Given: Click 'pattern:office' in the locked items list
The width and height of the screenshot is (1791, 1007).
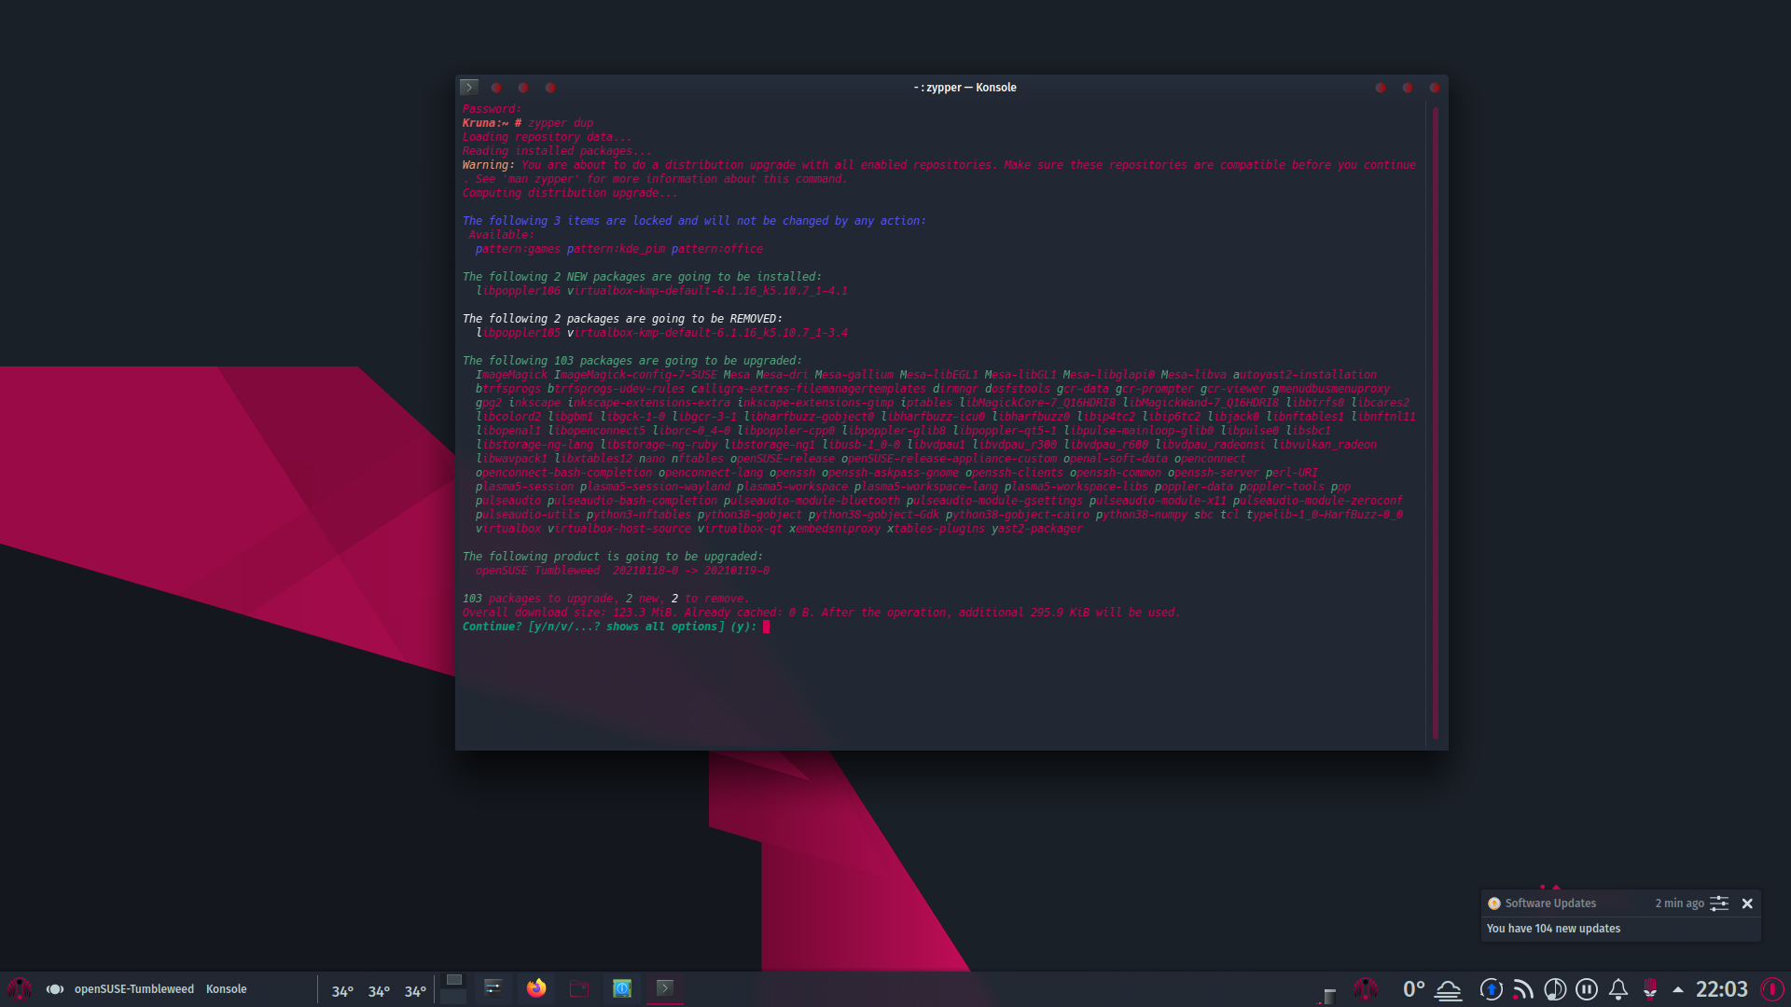Looking at the screenshot, I should pos(717,249).
